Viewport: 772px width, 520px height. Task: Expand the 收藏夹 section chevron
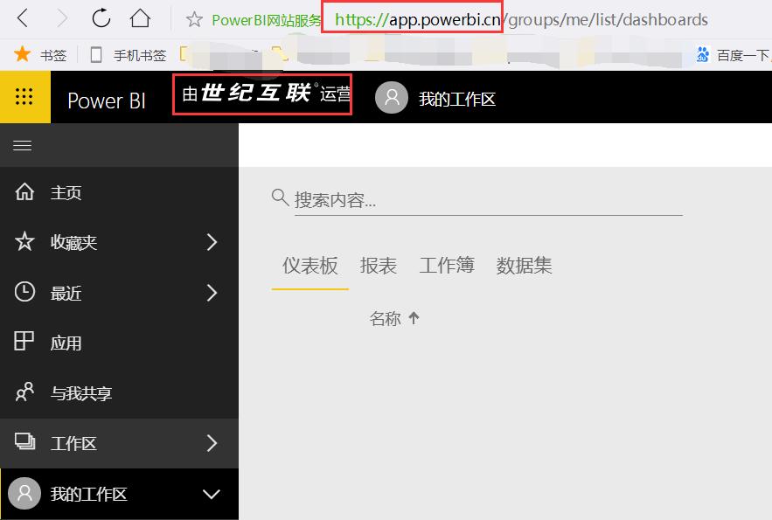click(x=212, y=242)
